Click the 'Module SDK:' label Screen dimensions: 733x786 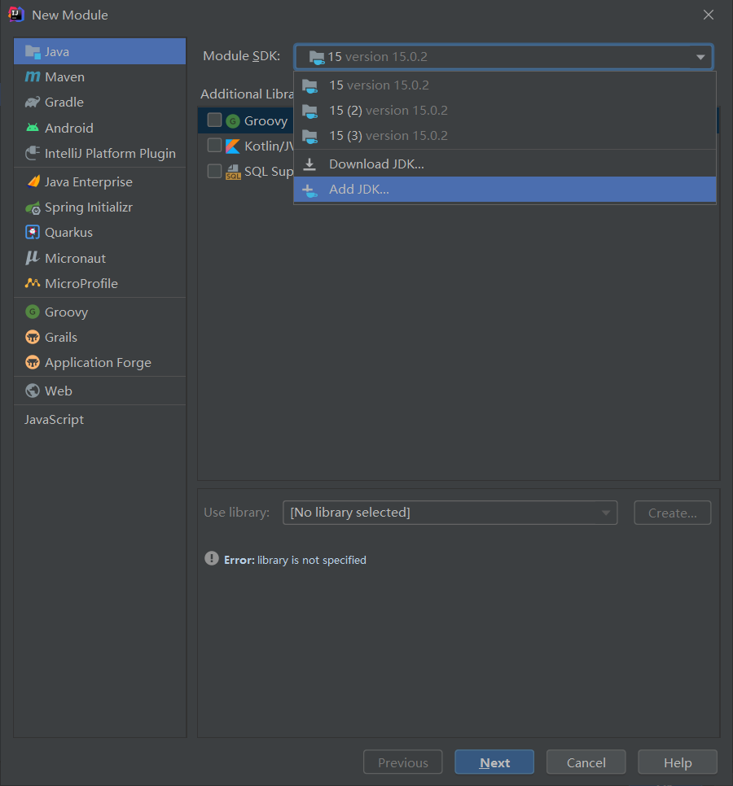coord(241,55)
